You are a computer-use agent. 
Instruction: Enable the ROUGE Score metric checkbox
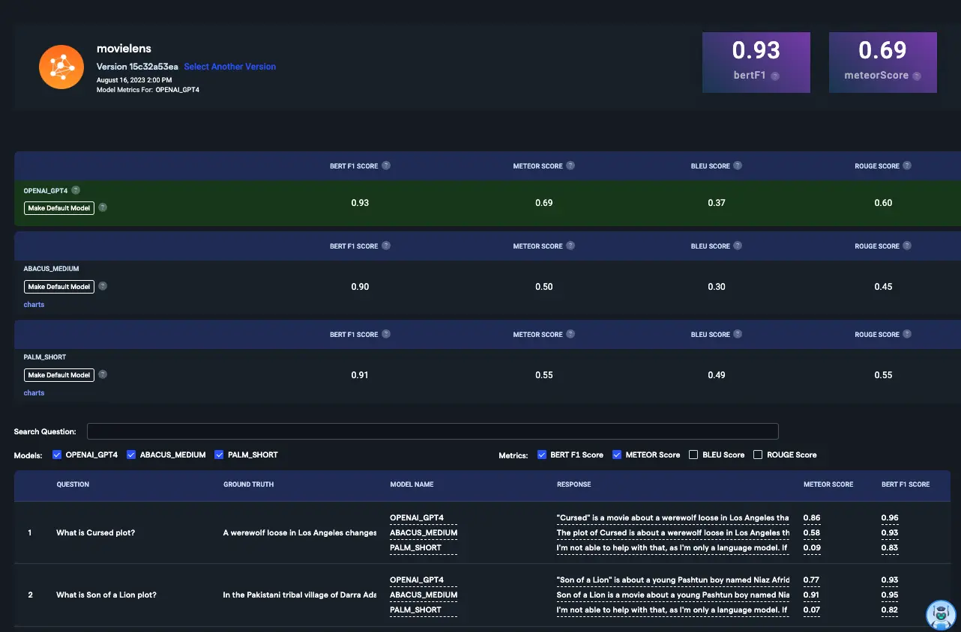click(758, 455)
